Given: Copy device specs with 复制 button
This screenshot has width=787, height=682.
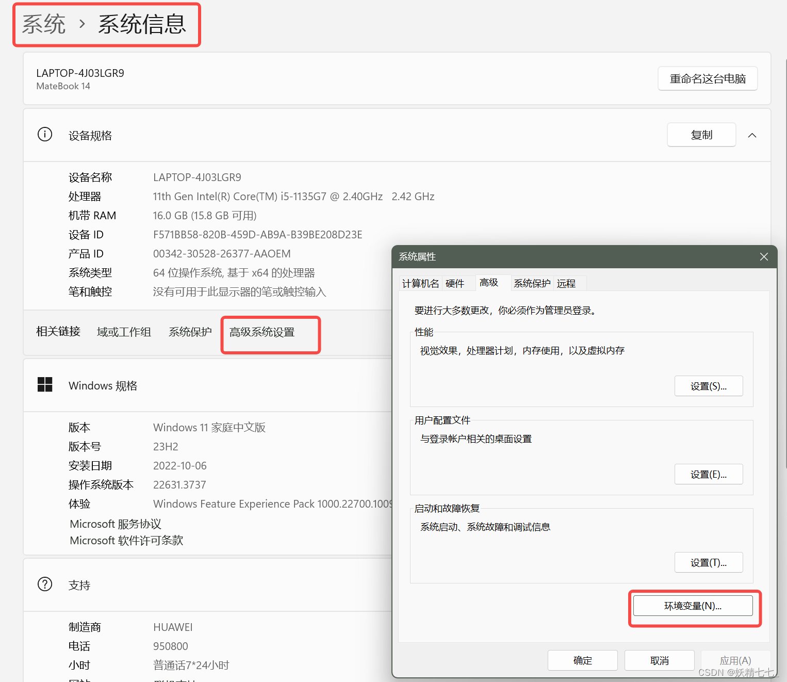Looking at the screenshot, I should tap(701, 135).
